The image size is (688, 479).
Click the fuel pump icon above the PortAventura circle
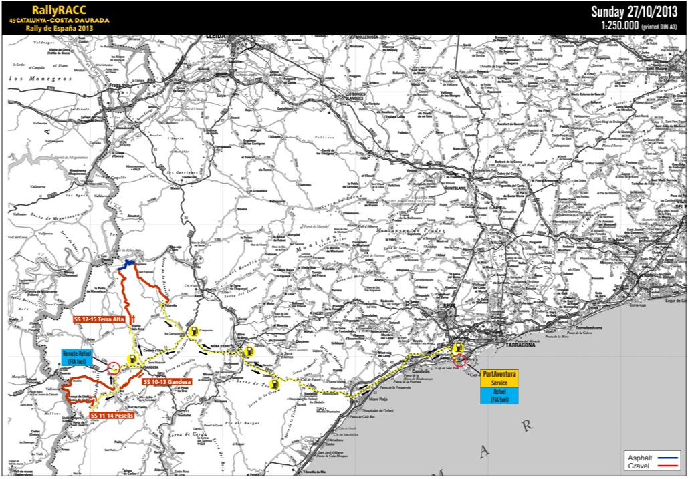[458, 348]
